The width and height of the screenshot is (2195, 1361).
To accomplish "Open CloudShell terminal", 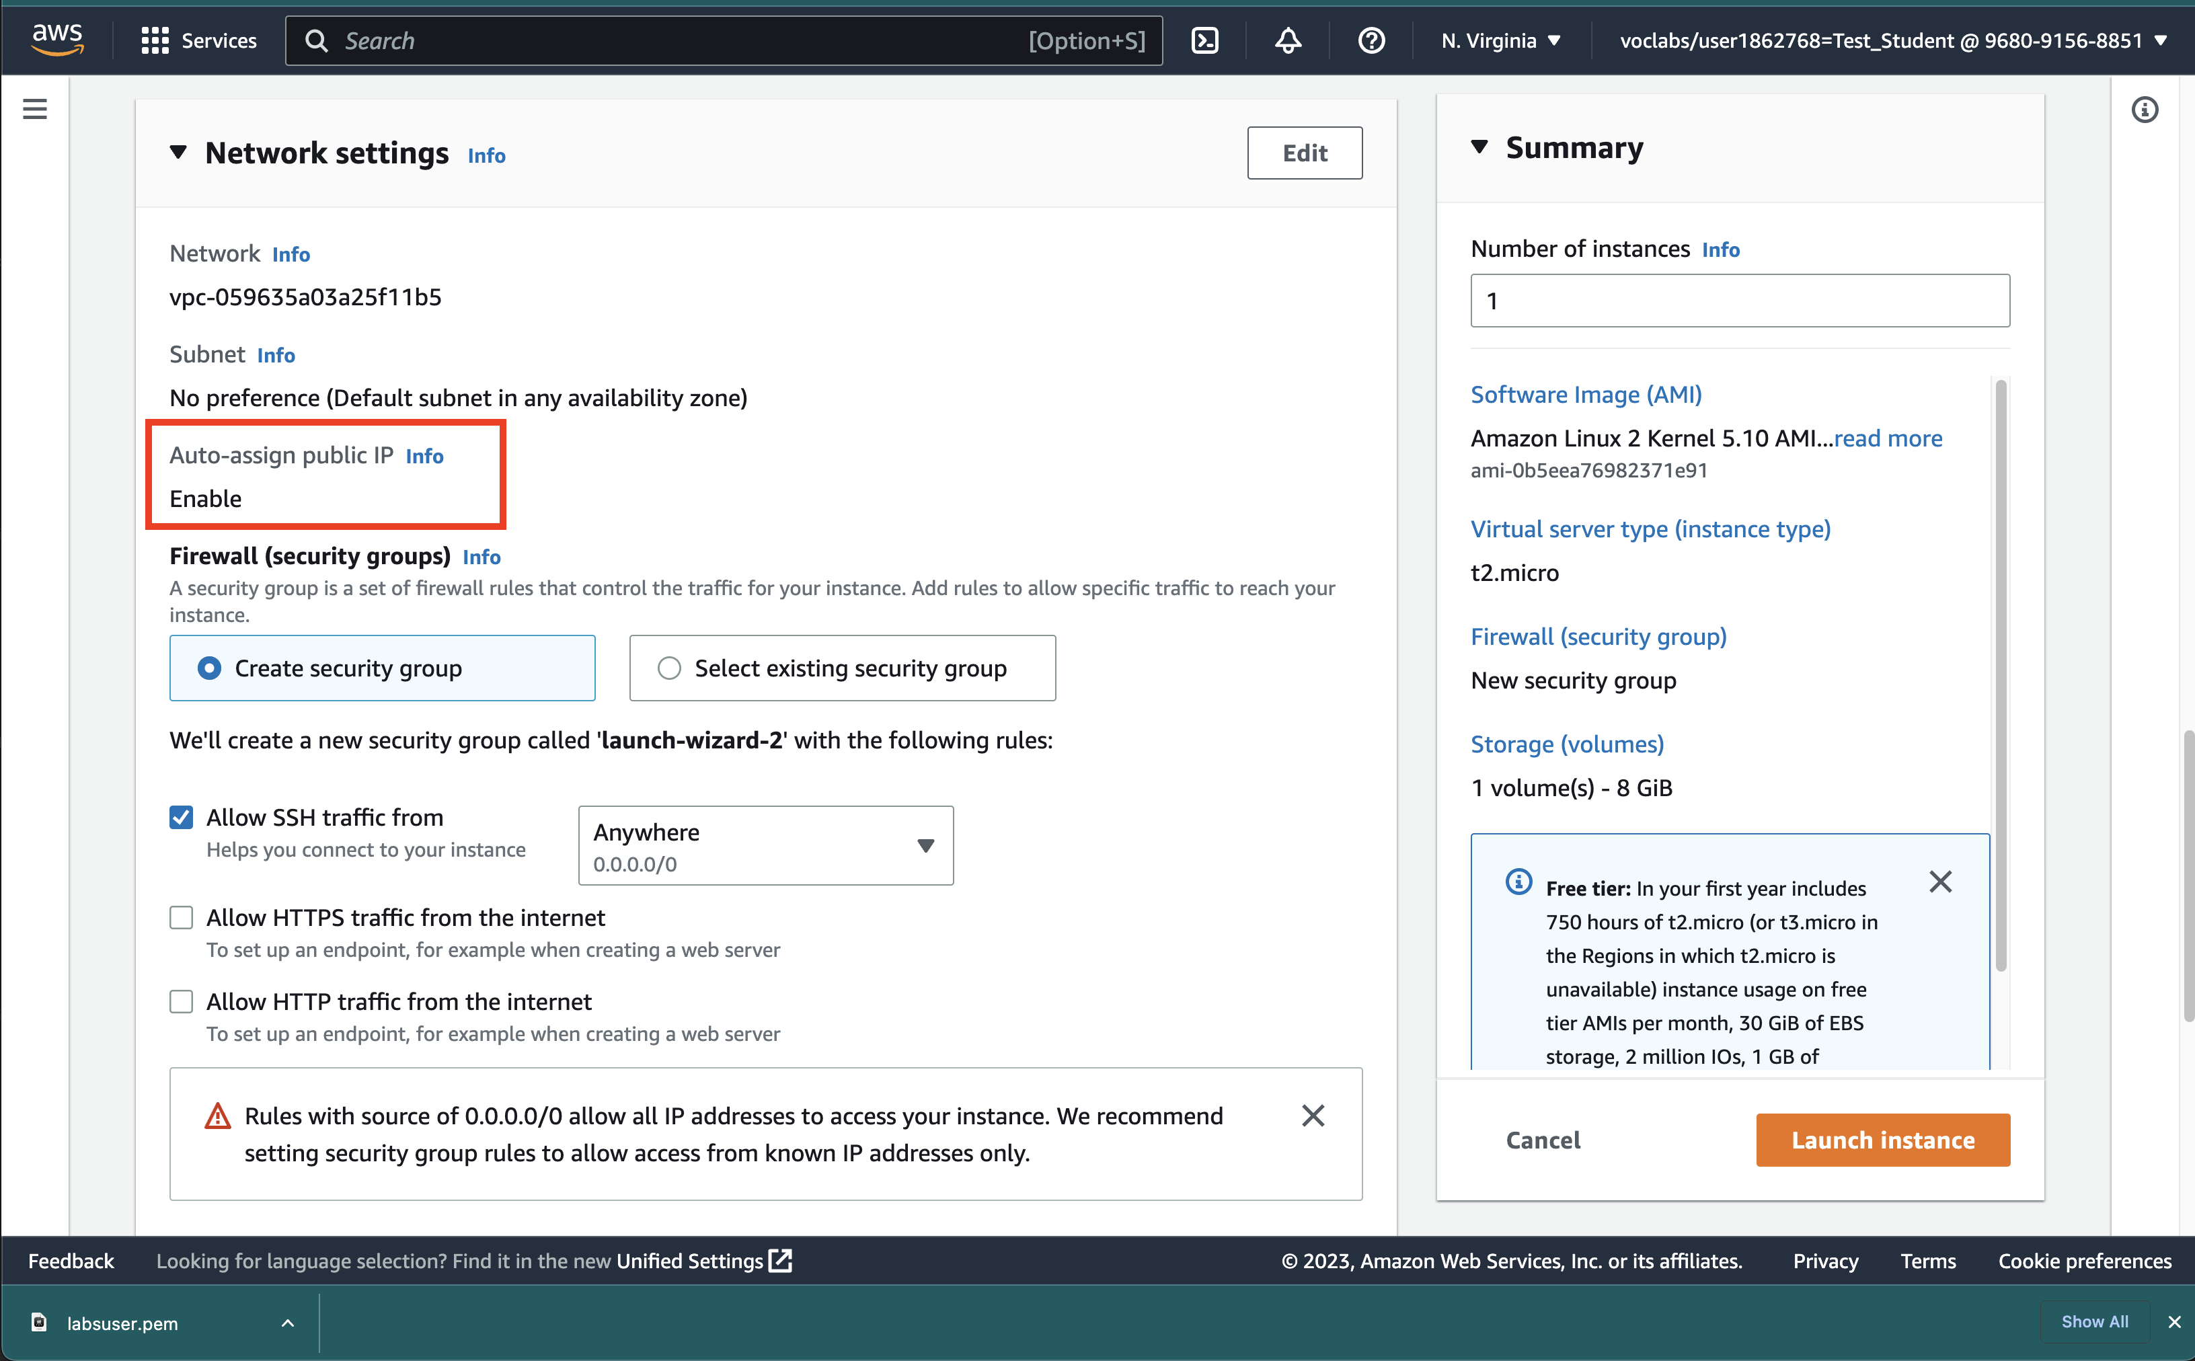I will point(1205,40).
